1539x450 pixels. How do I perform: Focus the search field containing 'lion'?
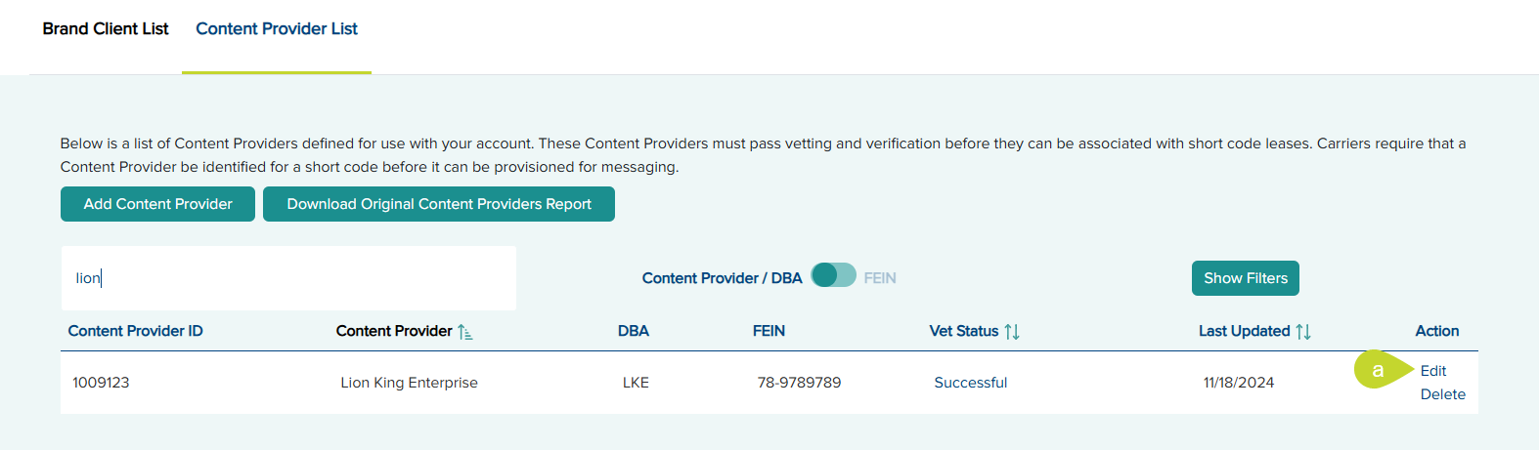click(x=288, y=278)
